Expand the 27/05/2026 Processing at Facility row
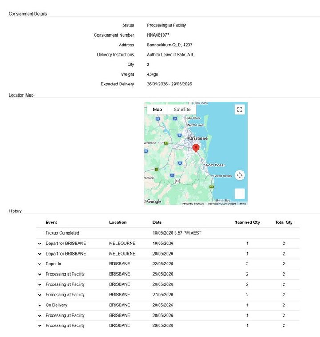Image resolution: width=320 pixels, height=337 pixels. pyautogui.click(x=40, y=295)
